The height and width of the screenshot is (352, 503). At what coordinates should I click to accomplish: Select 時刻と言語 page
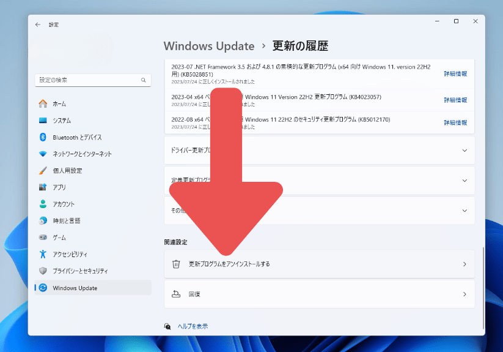(x=93, y=220)
